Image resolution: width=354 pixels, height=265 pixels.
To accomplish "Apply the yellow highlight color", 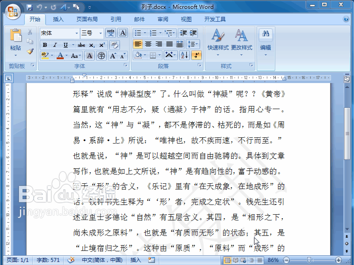I will tap(46, 56).
